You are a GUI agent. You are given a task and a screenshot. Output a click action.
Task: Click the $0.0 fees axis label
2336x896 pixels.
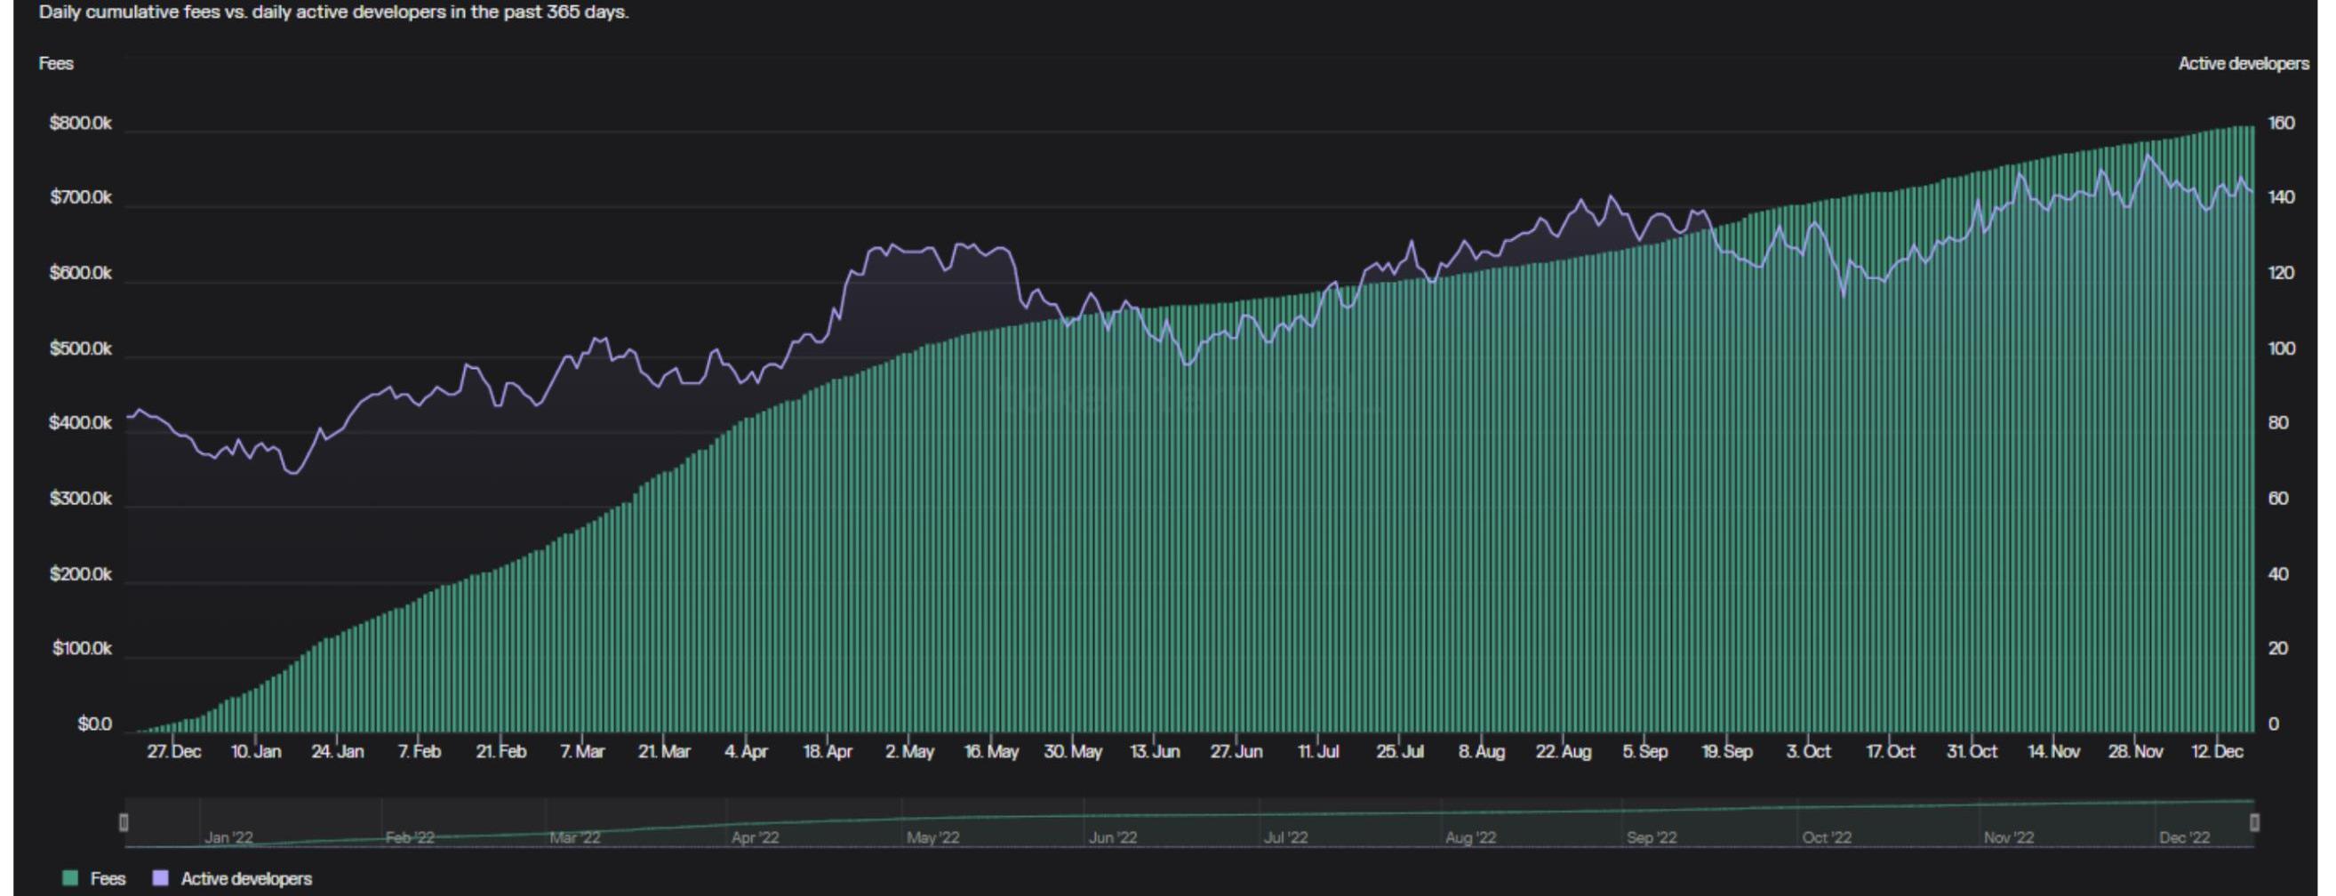[x=94, y=724]
